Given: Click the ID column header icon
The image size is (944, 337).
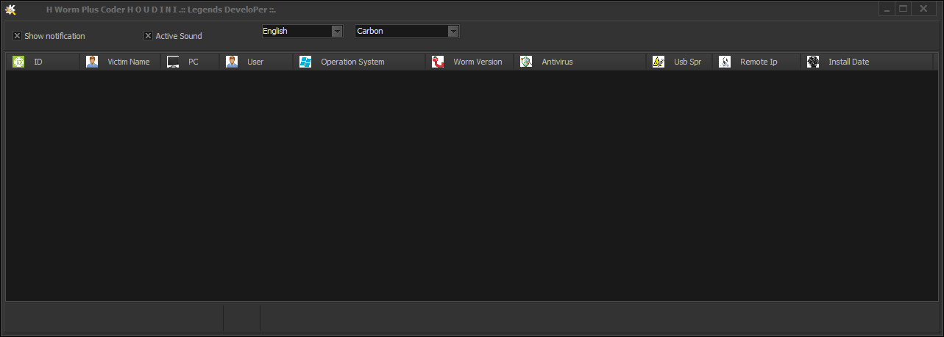Looking at the screenshot, I should click(19, 62).
